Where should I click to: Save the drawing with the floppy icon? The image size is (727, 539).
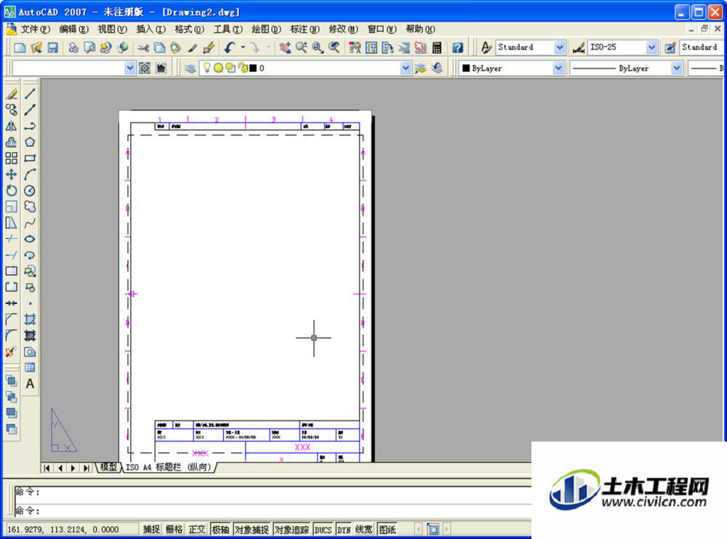(53, 47)
